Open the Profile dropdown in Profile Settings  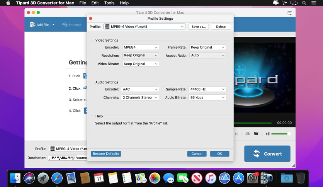click(144, 27)
